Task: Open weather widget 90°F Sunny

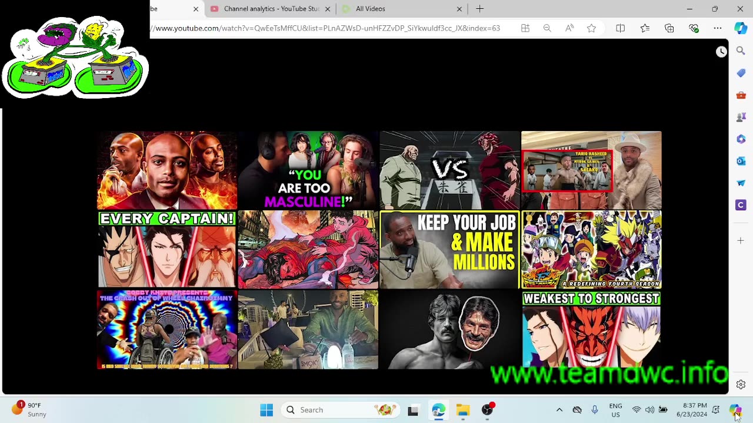Action: pyautogui.click(x=29, y=409)
